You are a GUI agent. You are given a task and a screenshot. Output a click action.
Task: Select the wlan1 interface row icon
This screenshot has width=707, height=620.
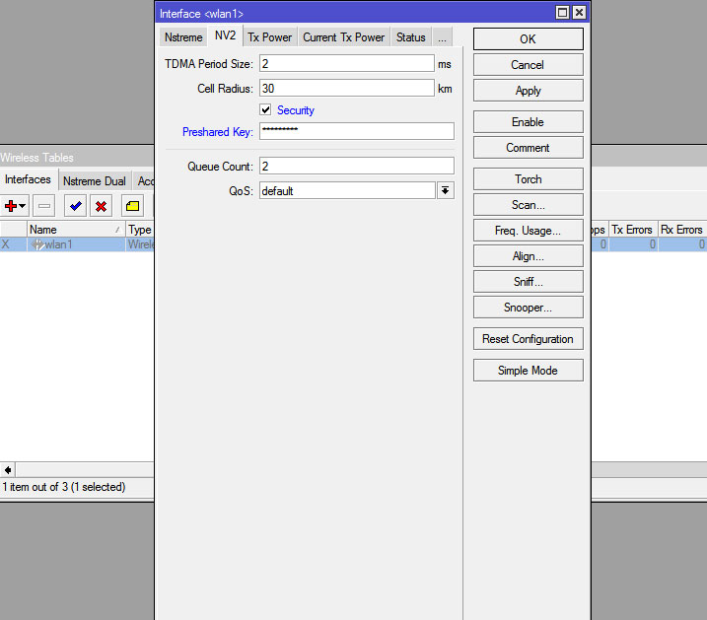click(x=37, y=244)
